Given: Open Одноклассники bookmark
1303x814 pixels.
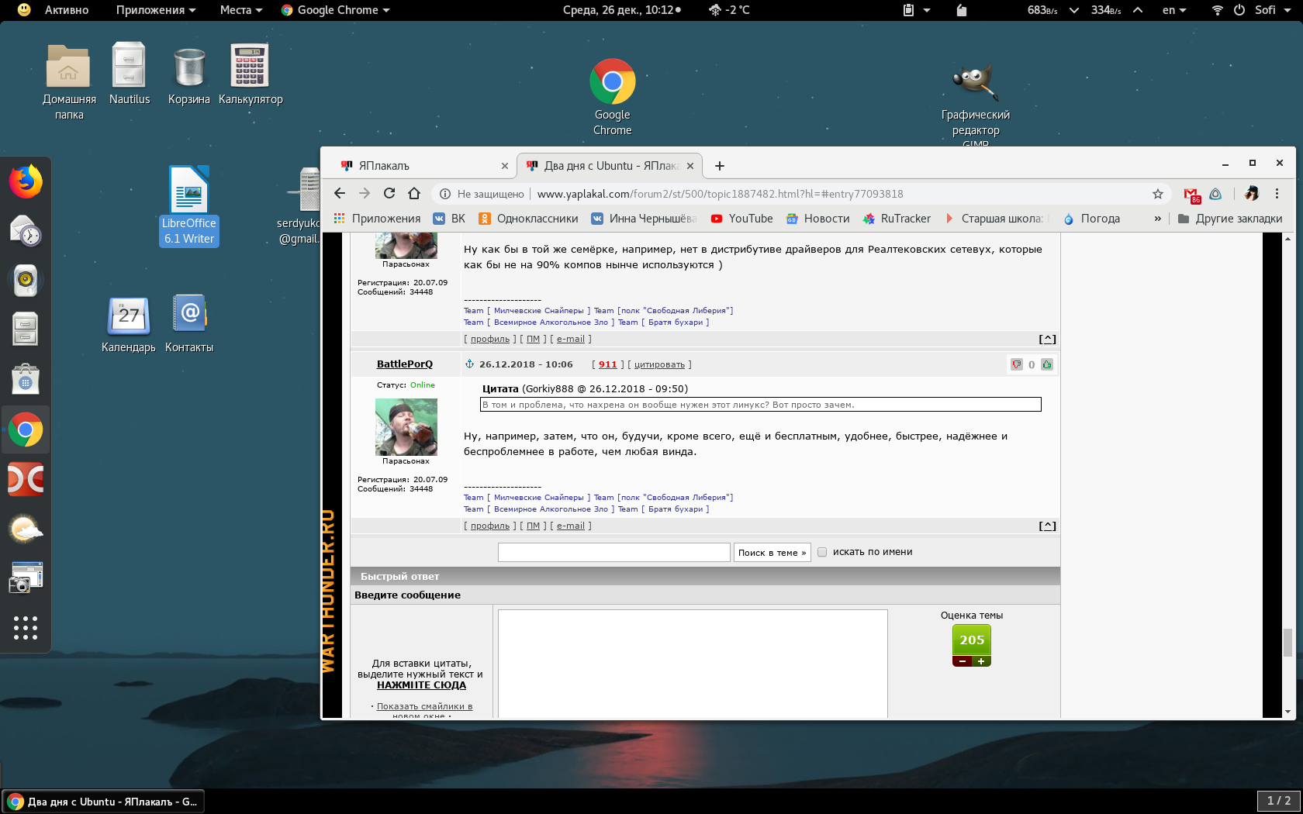Looking at the screenshot, I should click(x=528, y=219).
